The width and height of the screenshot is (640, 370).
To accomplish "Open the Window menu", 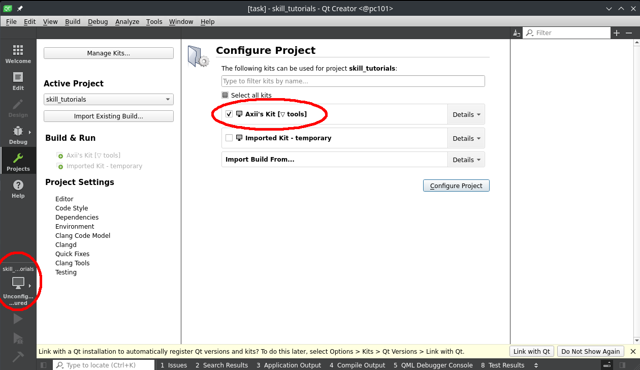I will click(181, 21).
